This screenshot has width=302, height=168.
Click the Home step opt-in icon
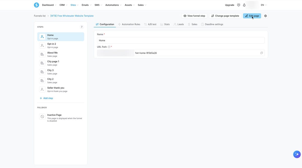pos(42,37)
